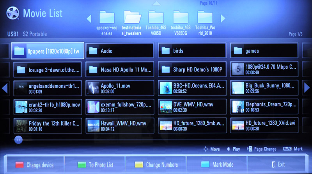Screen dimensions: 312x174
Task: Go to next folders with right arrow
Action: [x=223, y=19]
